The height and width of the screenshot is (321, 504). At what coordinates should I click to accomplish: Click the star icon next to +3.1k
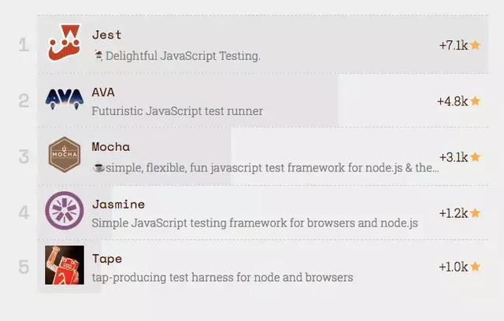(475, 157)
